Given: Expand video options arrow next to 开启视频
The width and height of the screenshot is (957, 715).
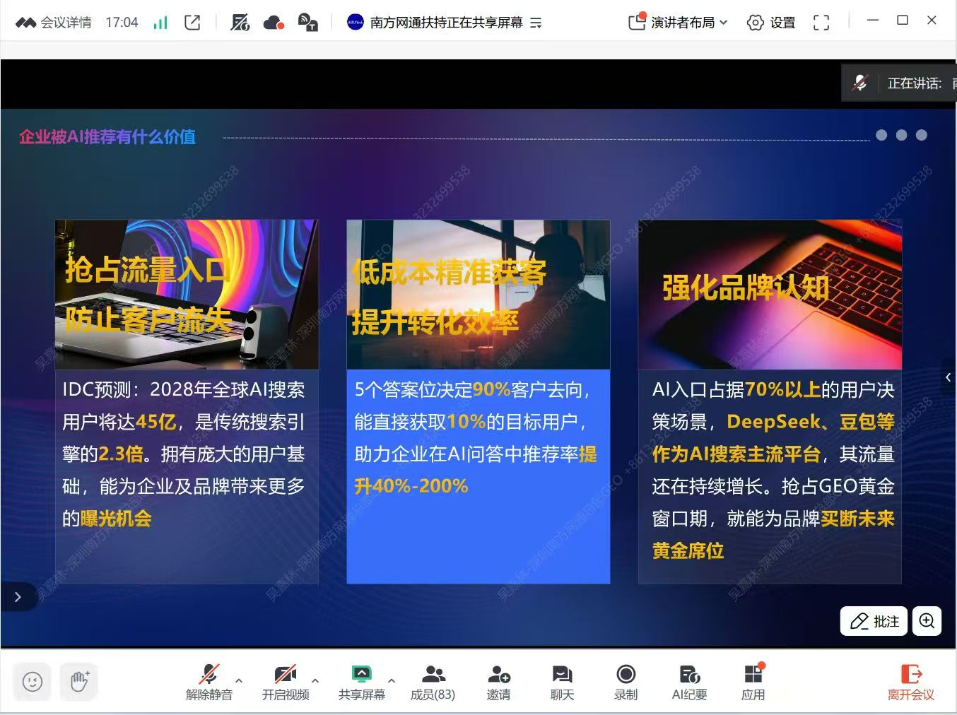Looking at the screenshot, I should (x=315, y=680).
